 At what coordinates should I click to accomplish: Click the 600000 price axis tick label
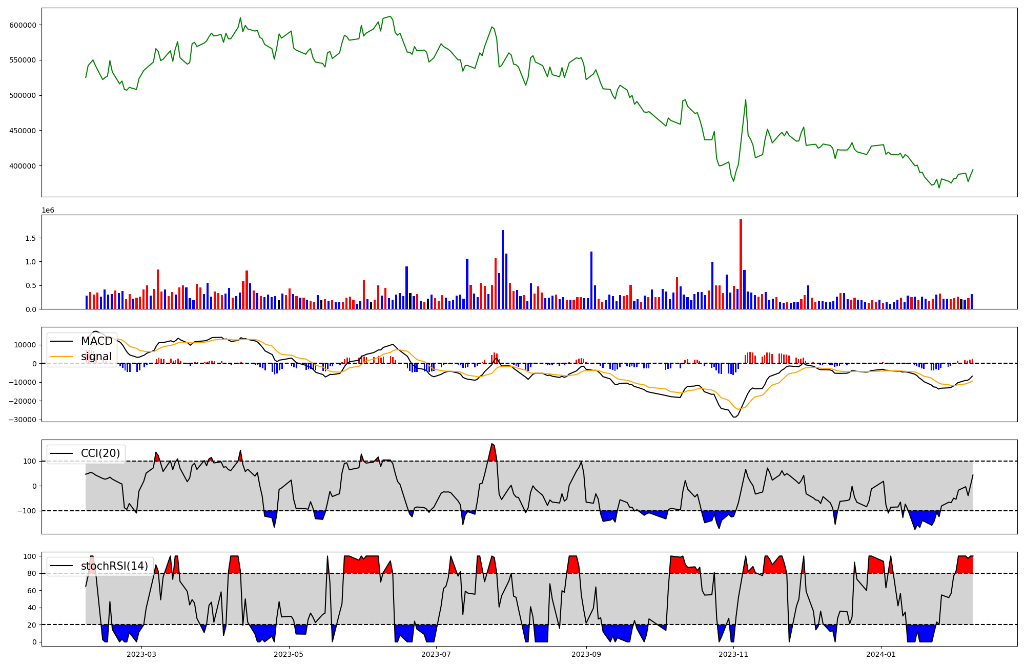23,25
